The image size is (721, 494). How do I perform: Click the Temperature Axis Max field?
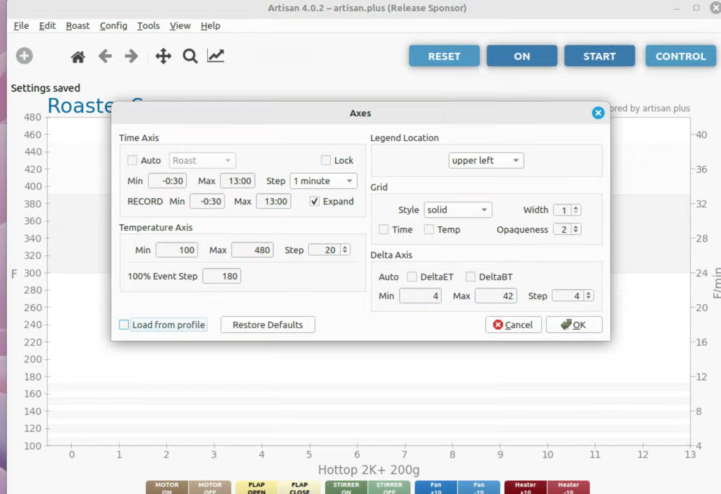pyautogui.click(x=252, y=250)
